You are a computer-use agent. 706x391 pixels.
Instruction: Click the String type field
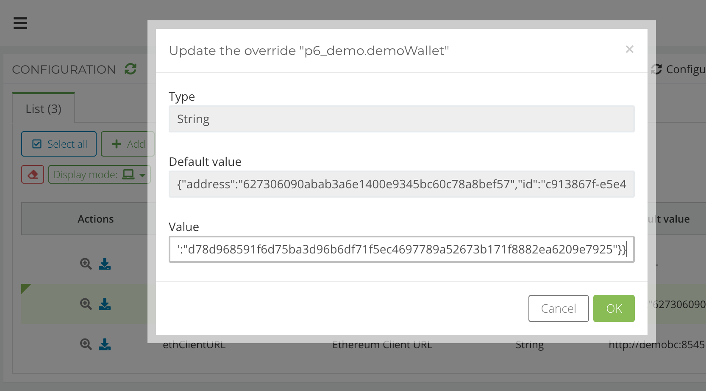click(x=401, y=119)
